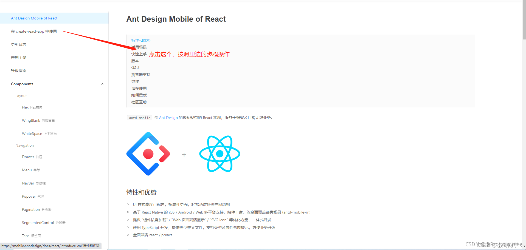This screenshot has width=526, height=250.
Task: Click the page title heading
Action: (x=176, y=19)
